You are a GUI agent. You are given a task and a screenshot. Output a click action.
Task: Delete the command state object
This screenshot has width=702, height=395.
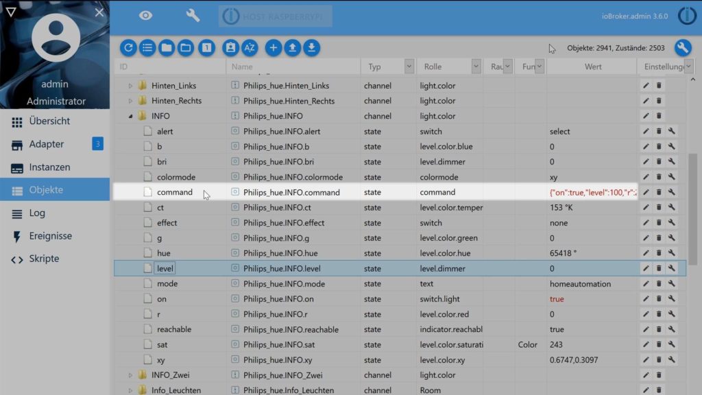(x=659, y=192)
